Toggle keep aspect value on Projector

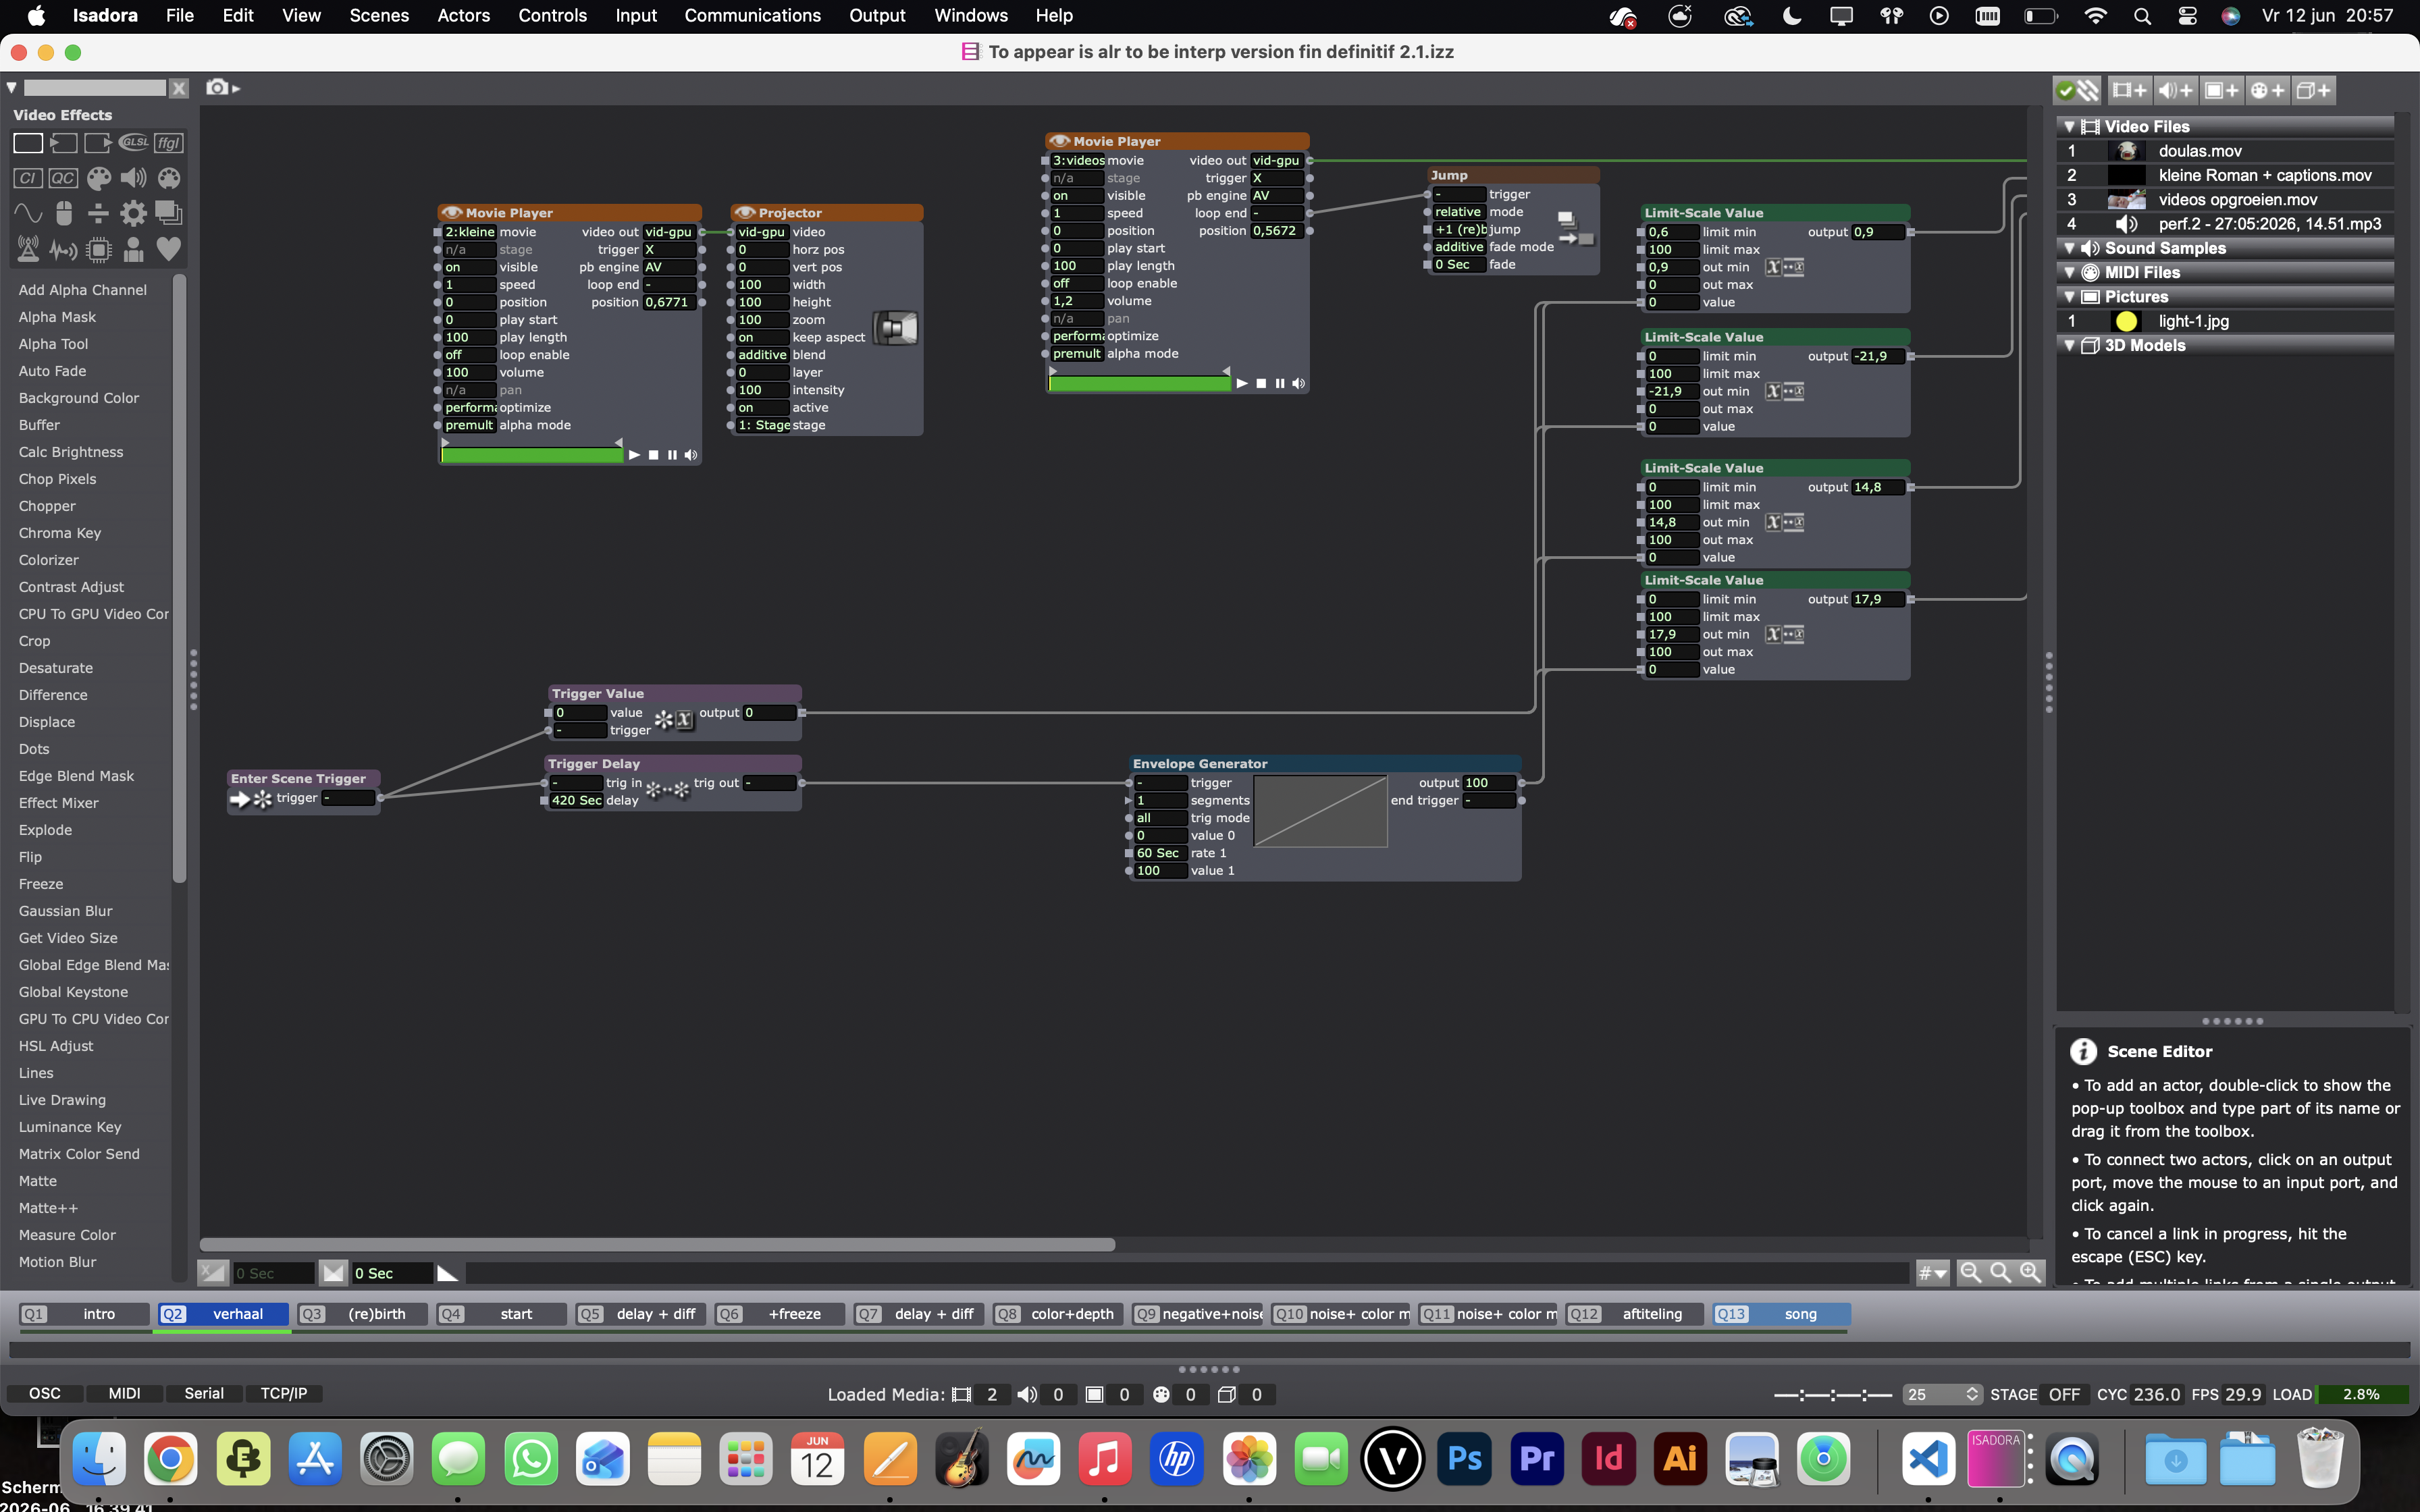(762, 337)
